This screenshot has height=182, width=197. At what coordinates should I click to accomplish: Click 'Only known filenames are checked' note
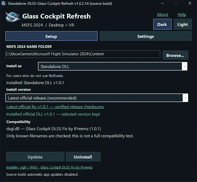[x=70, y=136]
